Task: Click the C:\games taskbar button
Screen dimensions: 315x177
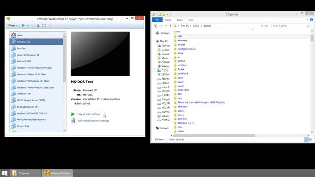Action: (x=26, y=173)
